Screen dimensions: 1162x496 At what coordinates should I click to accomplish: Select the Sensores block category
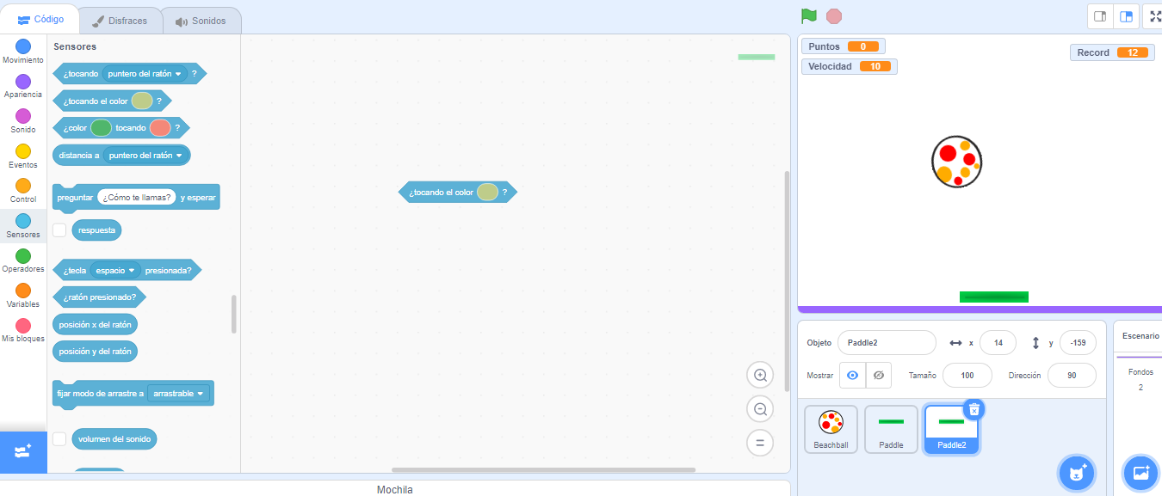tap(23, 226)
